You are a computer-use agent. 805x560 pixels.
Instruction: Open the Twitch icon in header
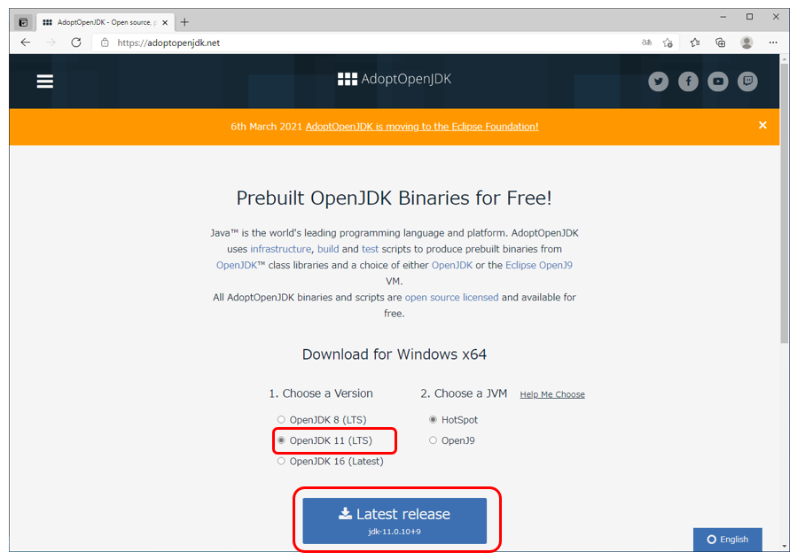747,82
